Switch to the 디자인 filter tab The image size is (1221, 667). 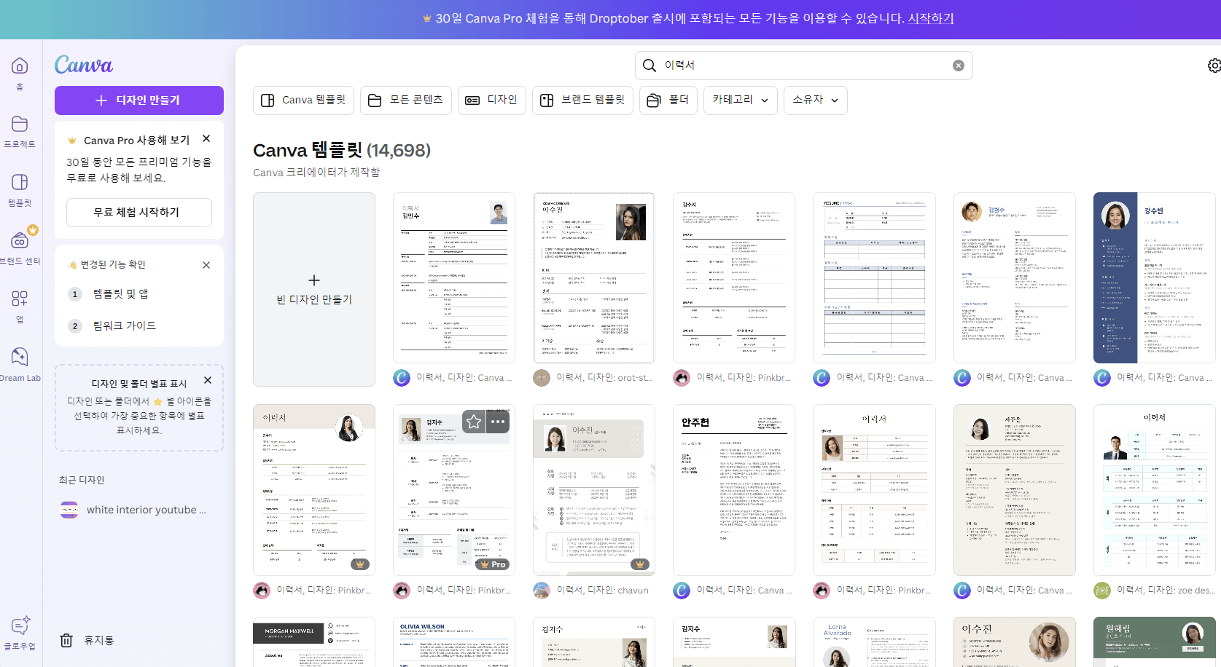491,100
